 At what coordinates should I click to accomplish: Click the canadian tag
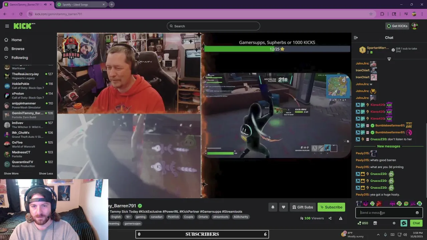(x=156, y=217)
